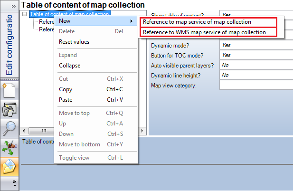Open the New submenu entry

(96, 21)
